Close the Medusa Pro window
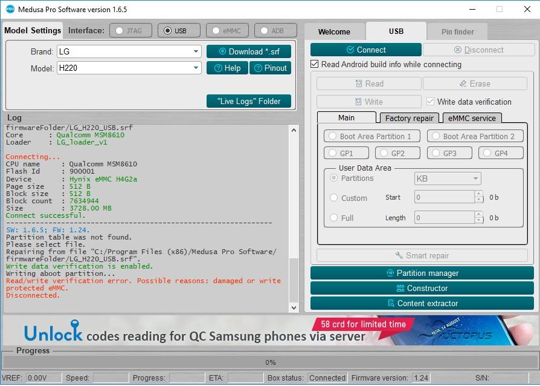The image size is (540, 386). [527, 9]
